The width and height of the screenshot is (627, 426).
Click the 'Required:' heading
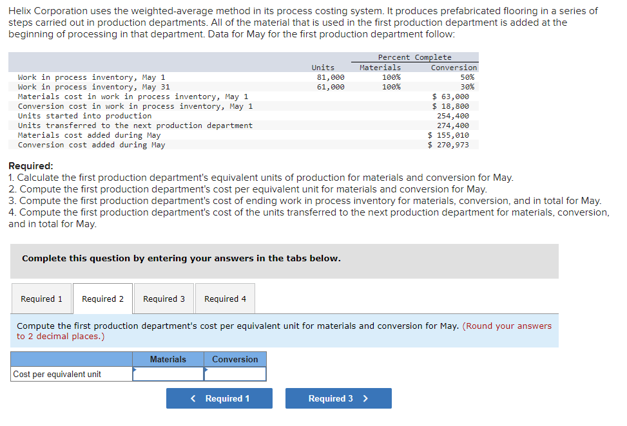tap(31, 165)
